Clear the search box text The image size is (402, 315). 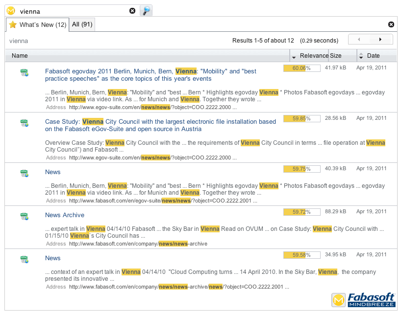132,11
